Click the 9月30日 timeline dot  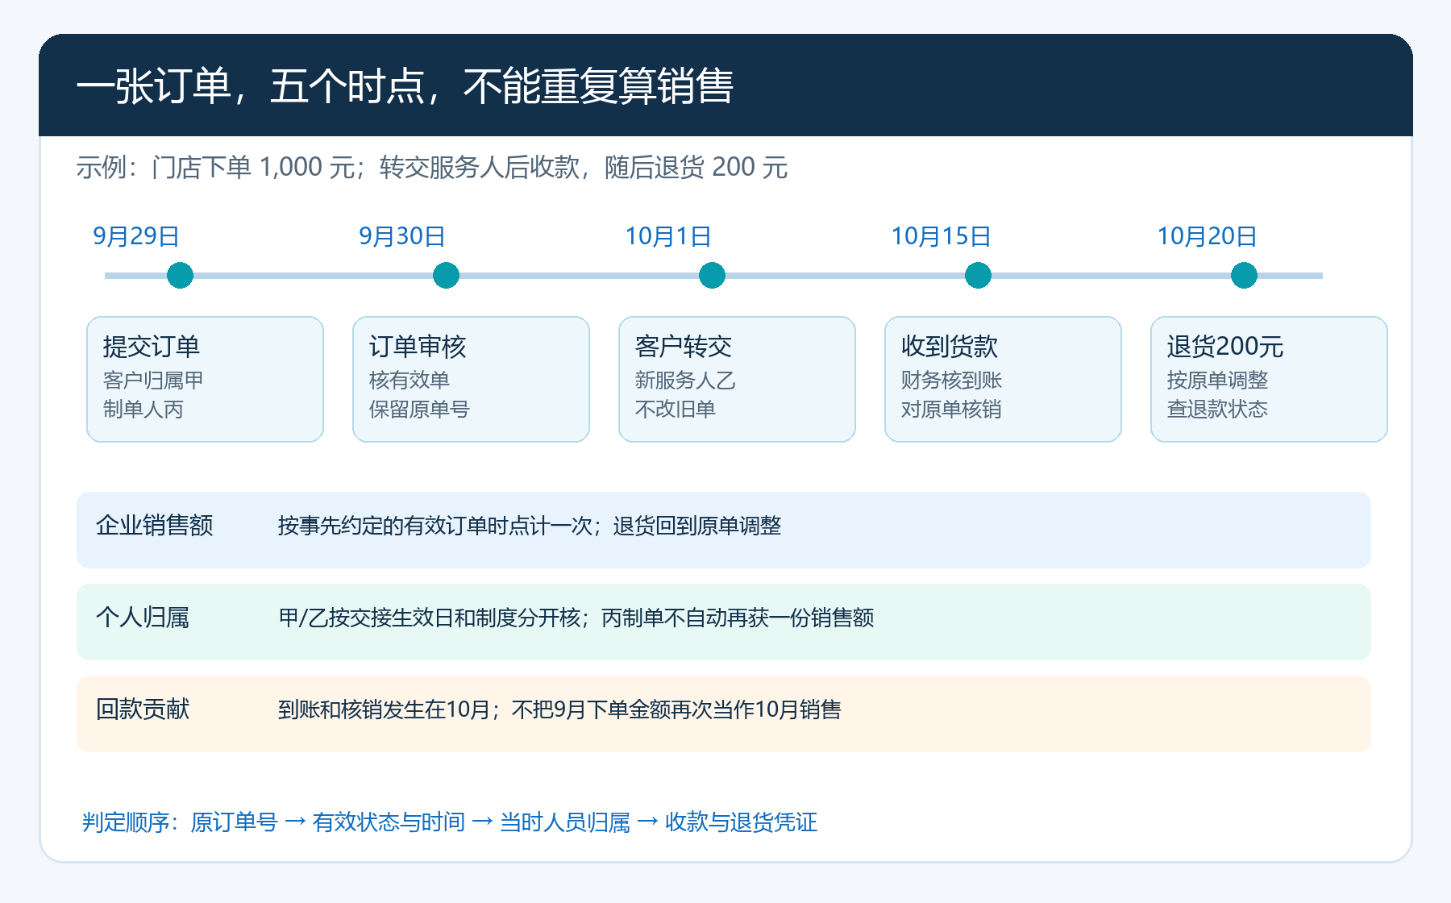pos(446,275)
